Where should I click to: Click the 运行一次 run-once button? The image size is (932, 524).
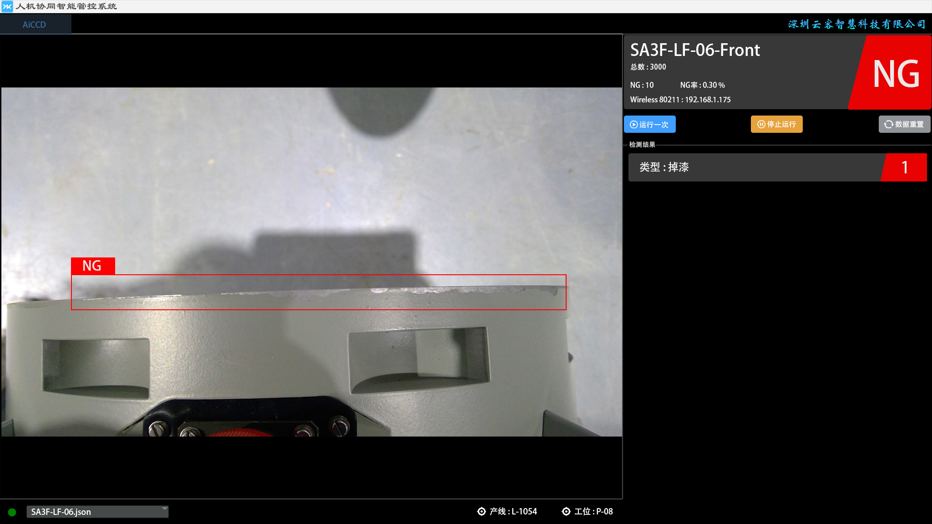coord(649,124)
